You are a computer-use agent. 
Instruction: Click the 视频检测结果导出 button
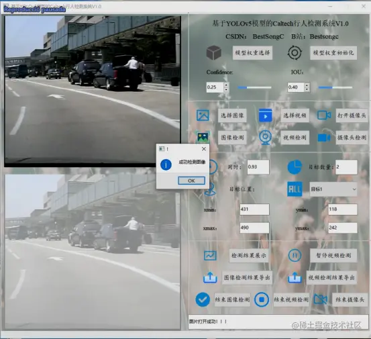point(331,277)
